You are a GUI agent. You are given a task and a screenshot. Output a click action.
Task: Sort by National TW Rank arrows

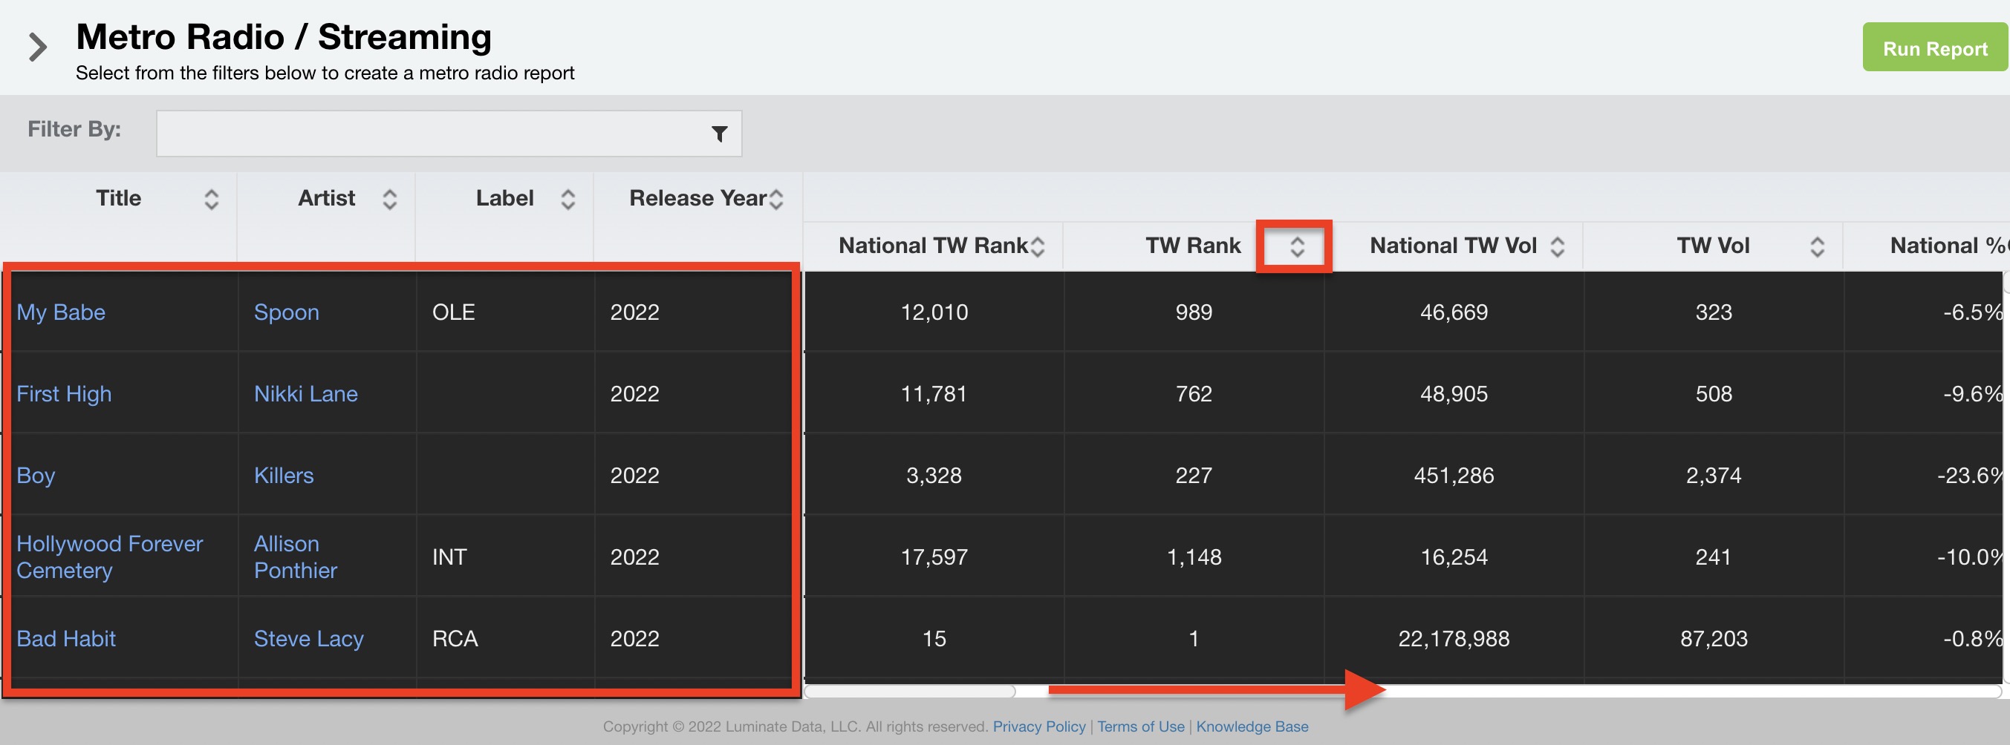pos(1037,247)
